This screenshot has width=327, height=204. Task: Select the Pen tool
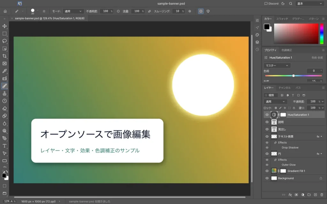pos(4,138)
